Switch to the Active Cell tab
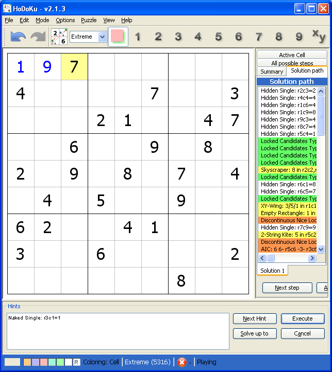The width and height of the screenshot is (332, 372). (x=292, y=55)
